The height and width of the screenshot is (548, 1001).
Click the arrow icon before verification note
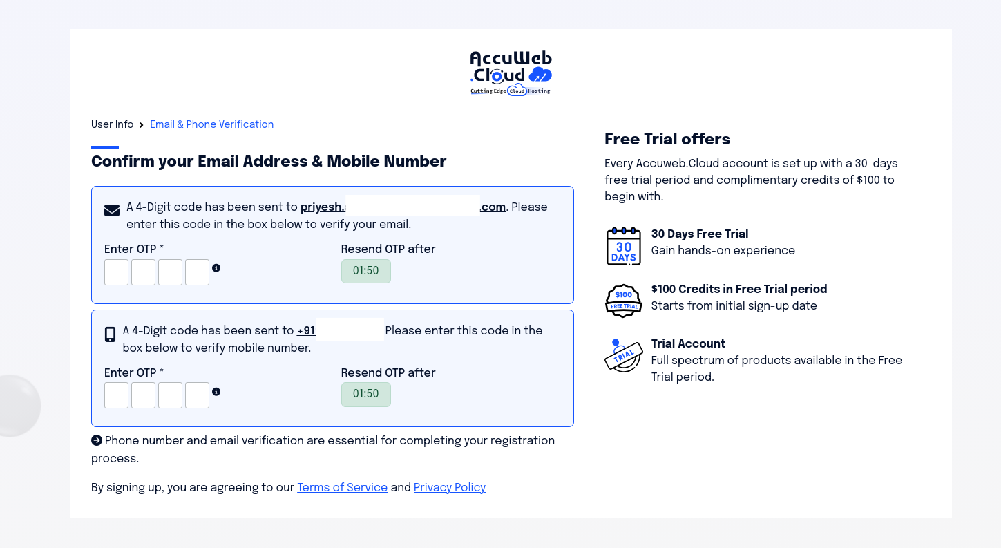pyautogui.click(x=97, y=440)
